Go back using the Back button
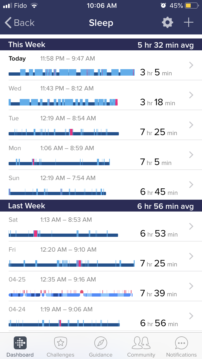202x359 pixels. (20, 23)
